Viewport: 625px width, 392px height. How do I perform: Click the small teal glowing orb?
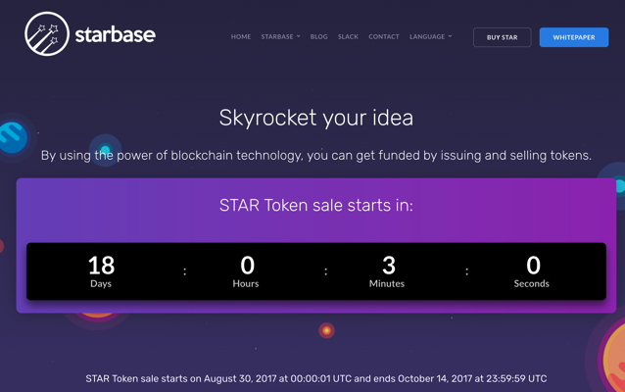click(105, 150)
